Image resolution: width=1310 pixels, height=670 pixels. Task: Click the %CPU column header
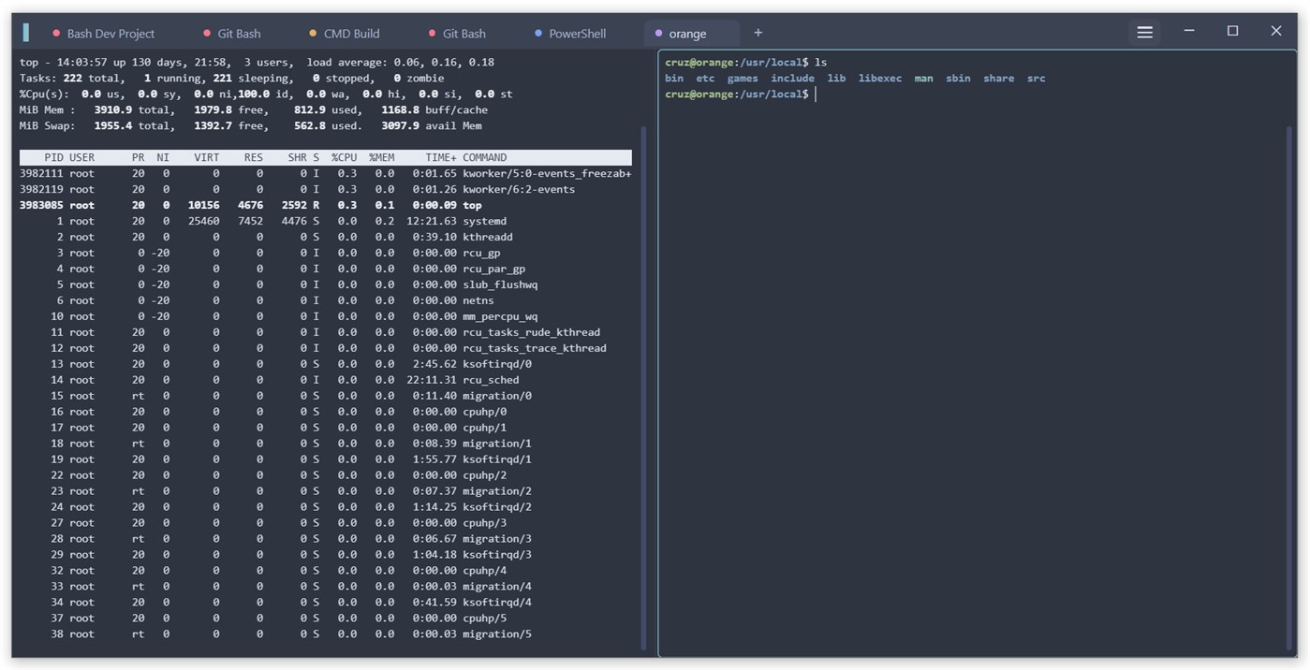[x=344, y=158]
